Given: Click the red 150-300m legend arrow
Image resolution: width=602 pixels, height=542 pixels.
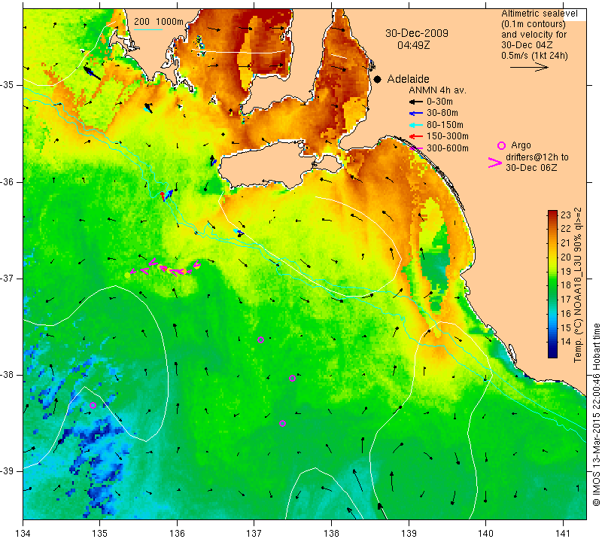Looking at the screenshot, I should click(x=415, y=136).
